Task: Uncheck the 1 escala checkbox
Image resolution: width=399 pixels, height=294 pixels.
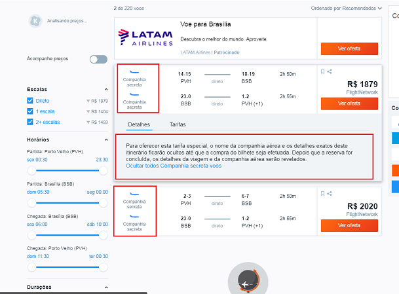Action: (x=30, y=111)
